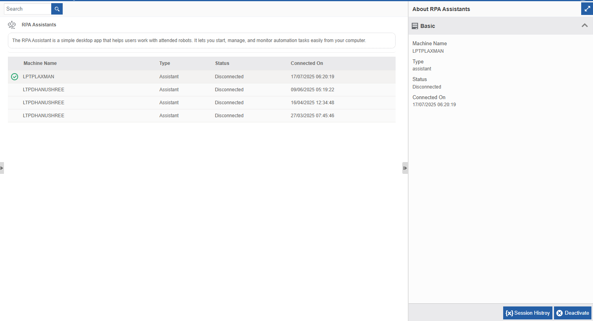Click Disconnected status in LPTPLAXMAN row

coord(229,77)
